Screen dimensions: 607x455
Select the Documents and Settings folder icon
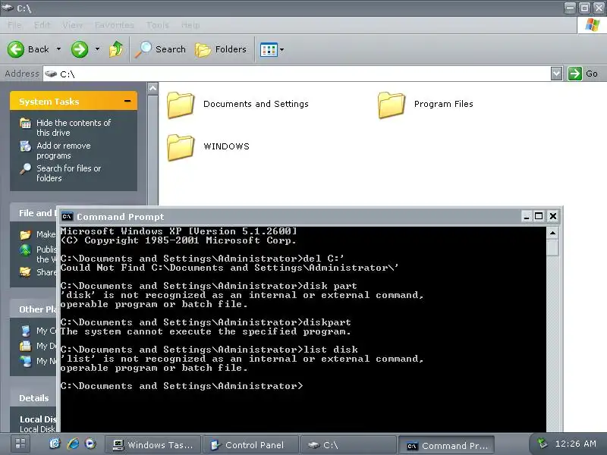coord(181,105)
